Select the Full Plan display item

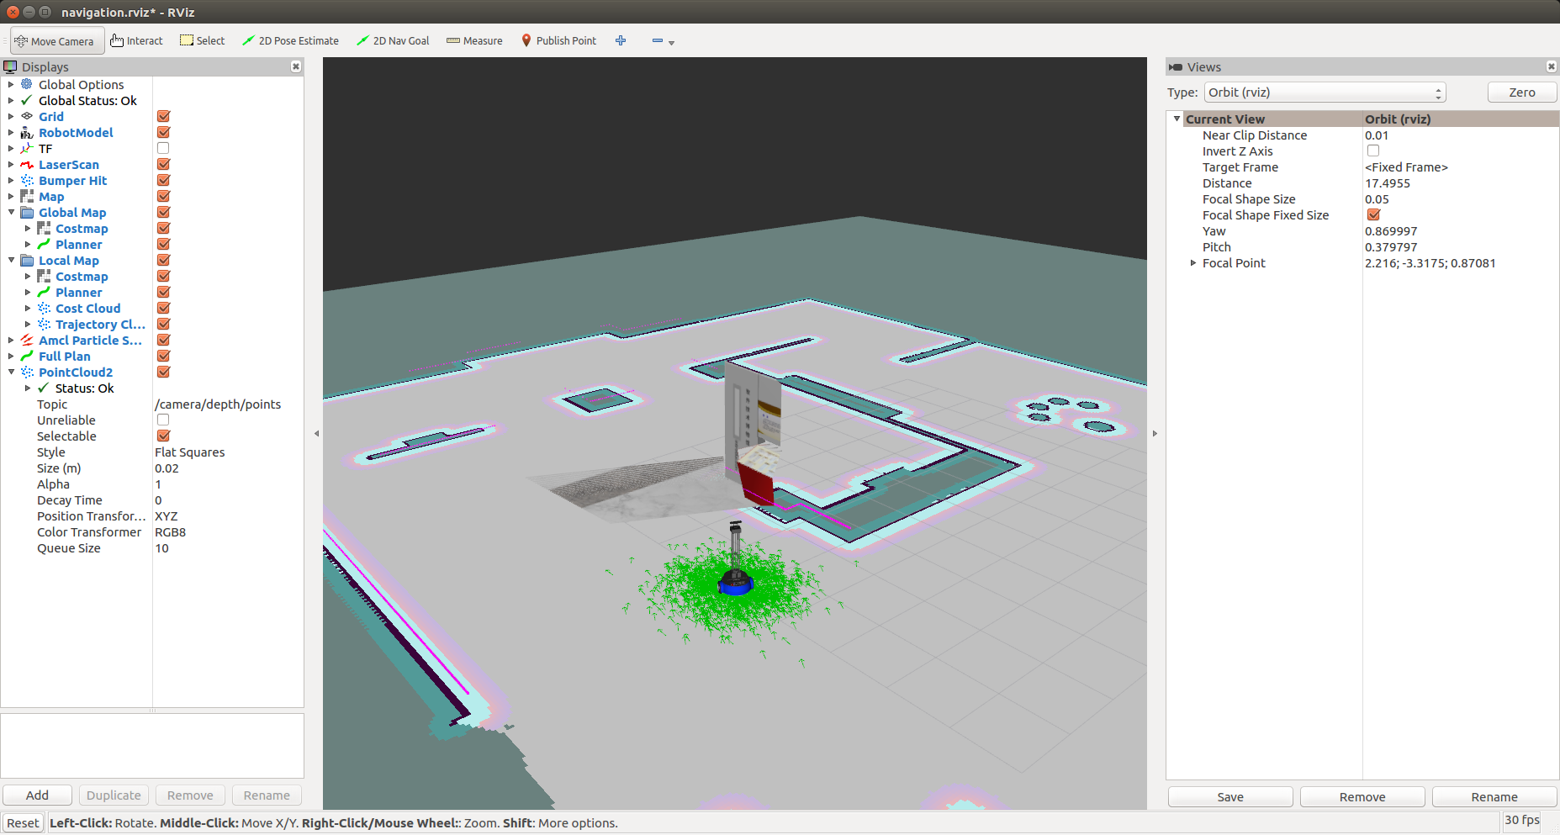pos(64,357)
